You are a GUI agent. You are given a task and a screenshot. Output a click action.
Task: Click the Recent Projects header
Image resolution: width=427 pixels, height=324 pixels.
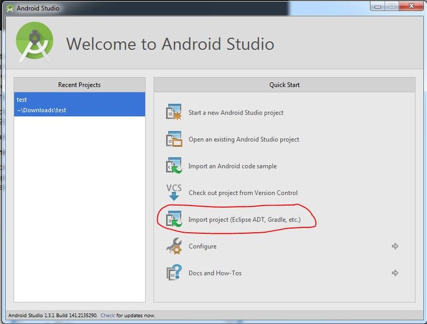click(x=79, y=85)
